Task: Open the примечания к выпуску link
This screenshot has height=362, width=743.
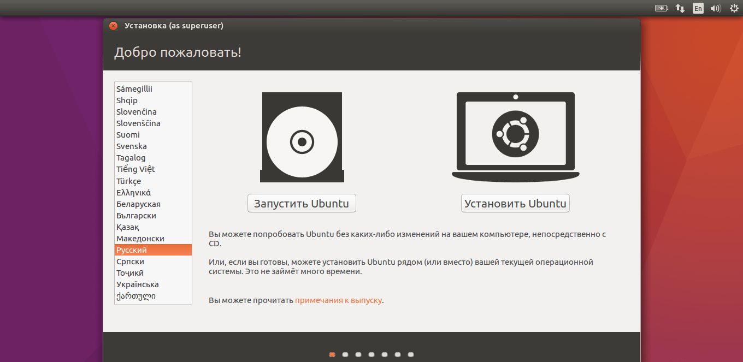Action: (338, 300)
